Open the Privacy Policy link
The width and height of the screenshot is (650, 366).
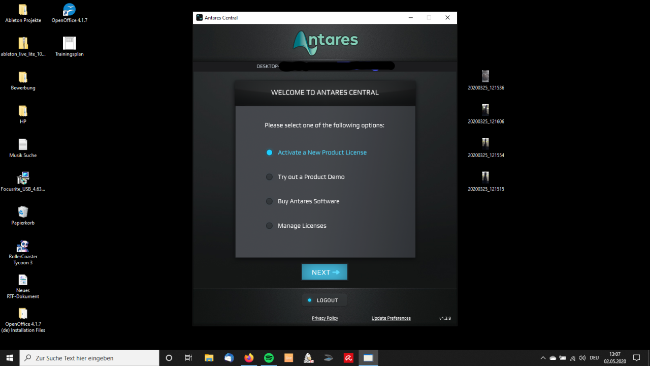[x=325, y=318]
